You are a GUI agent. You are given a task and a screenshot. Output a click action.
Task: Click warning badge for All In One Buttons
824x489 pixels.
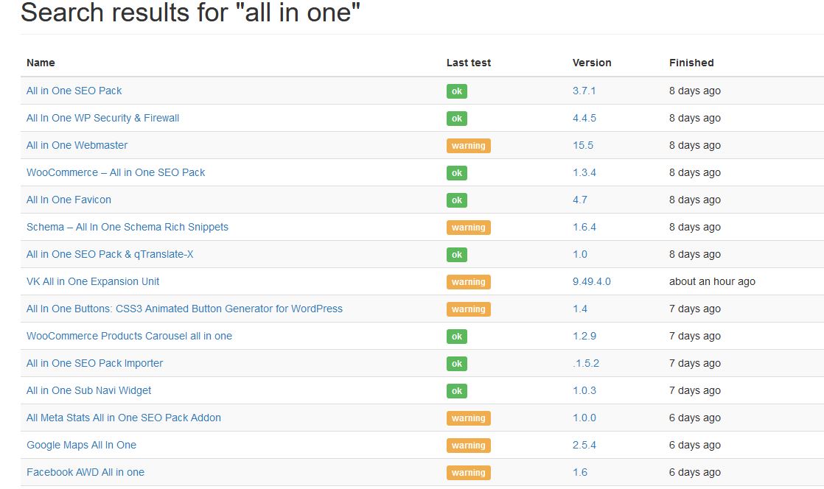[x=468, y=310]
